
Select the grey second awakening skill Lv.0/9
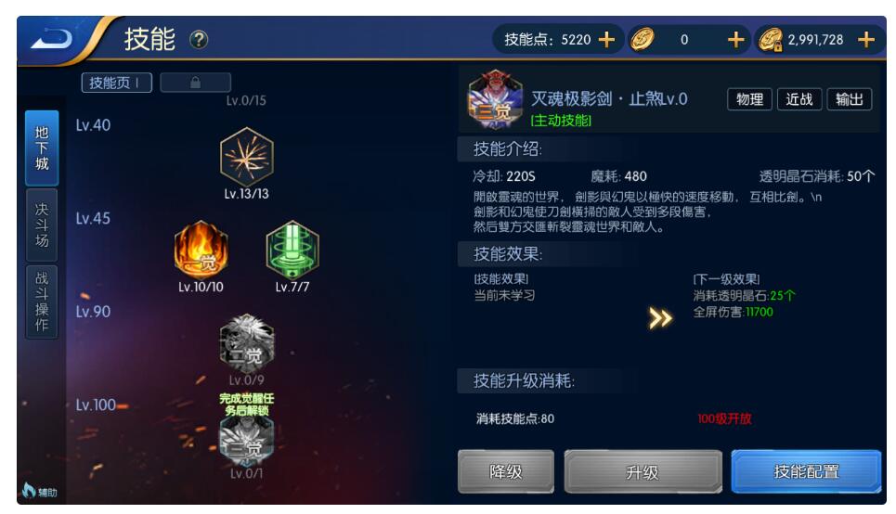click(247, 343)
